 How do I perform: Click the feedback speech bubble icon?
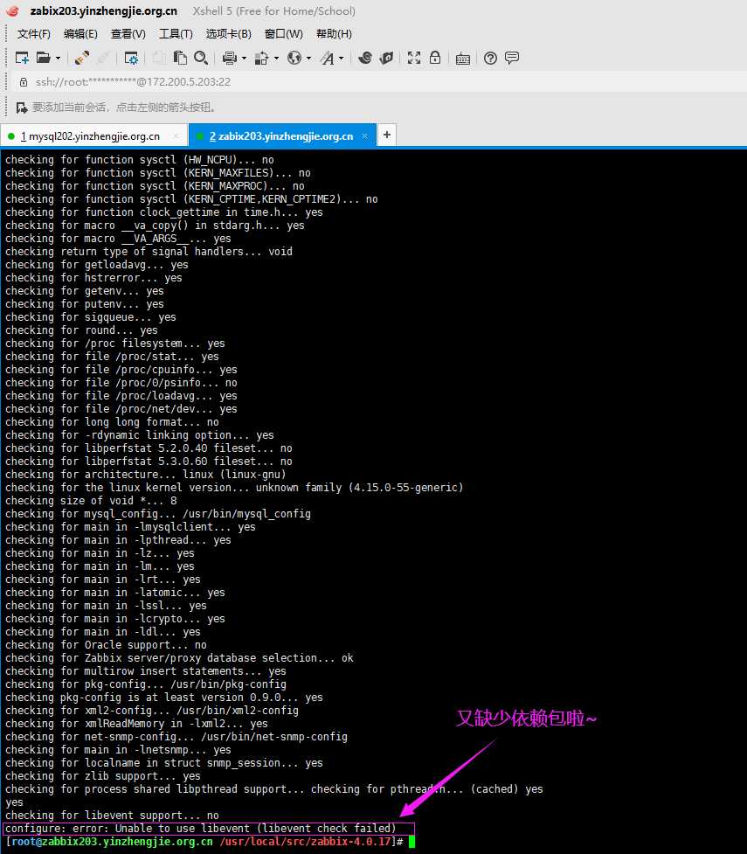pos(512,58)
